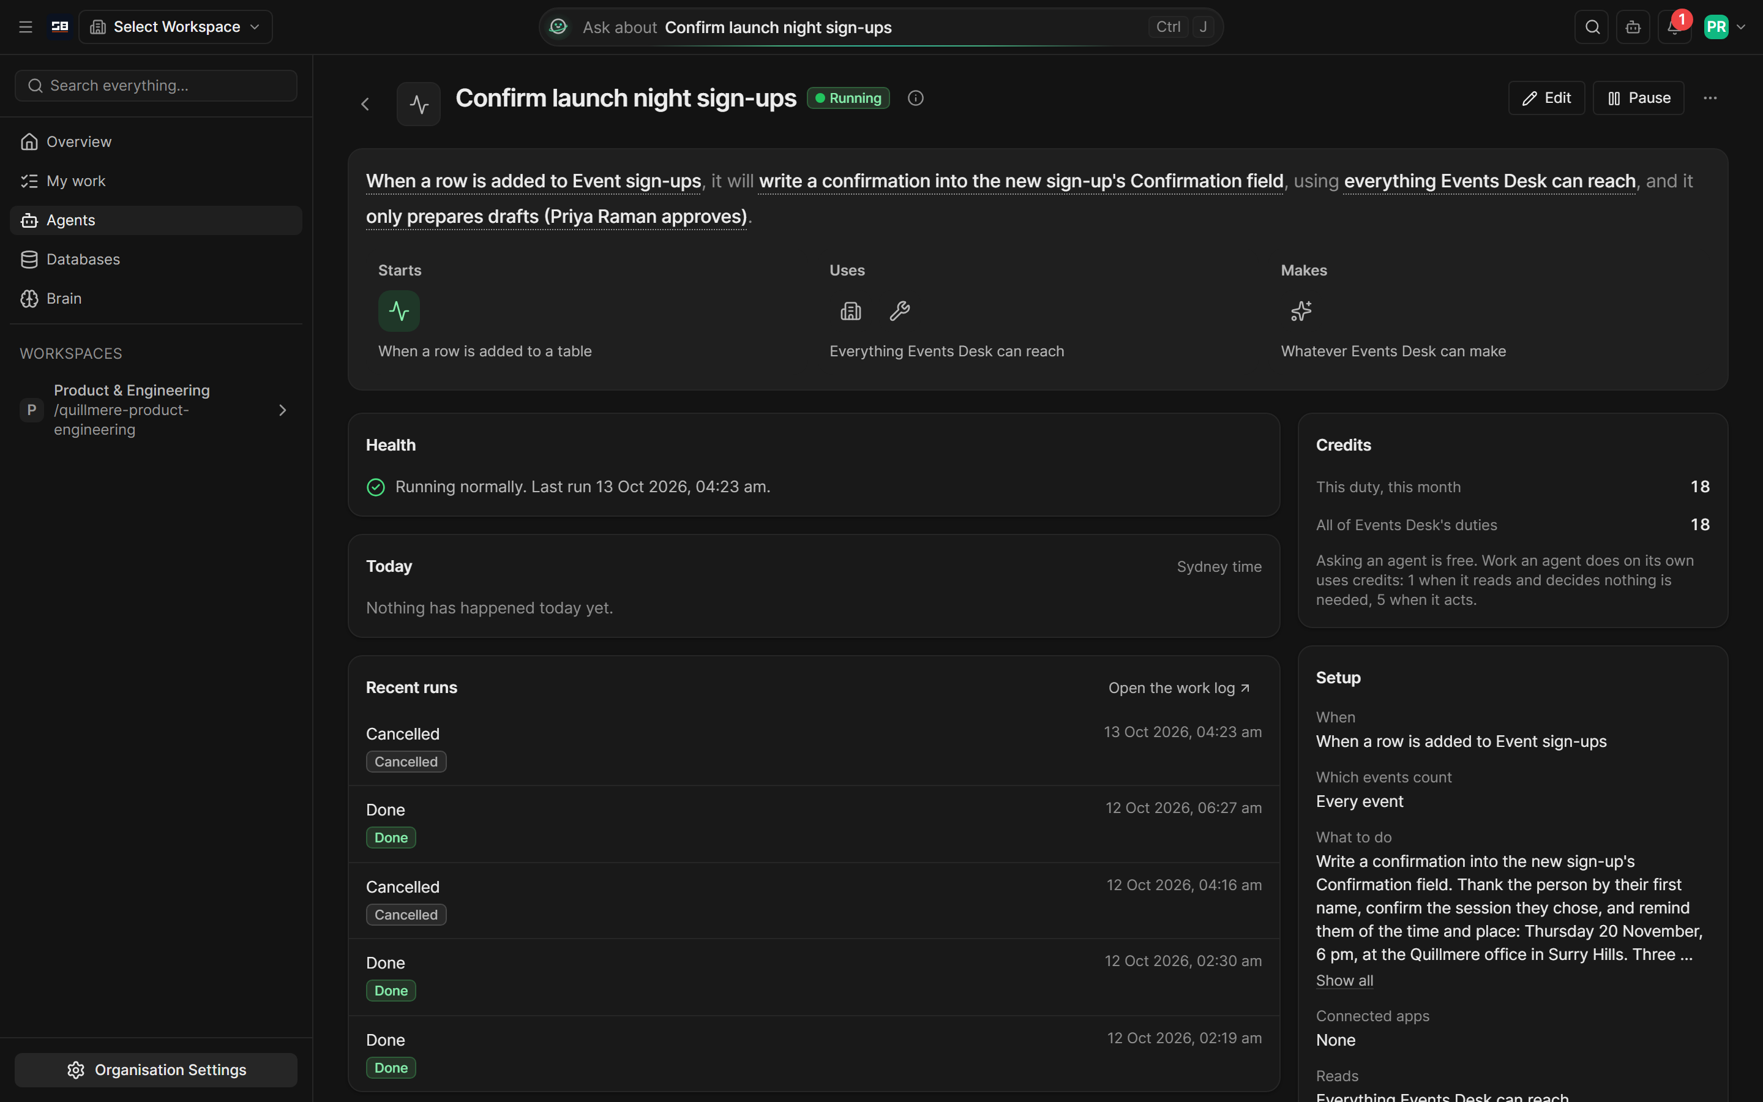Open notifications bell with badge
This screenshot has height=1102, width=1763.
coord(1674,27)
